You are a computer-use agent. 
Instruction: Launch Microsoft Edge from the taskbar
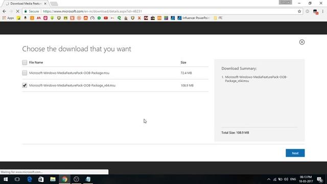30,179
